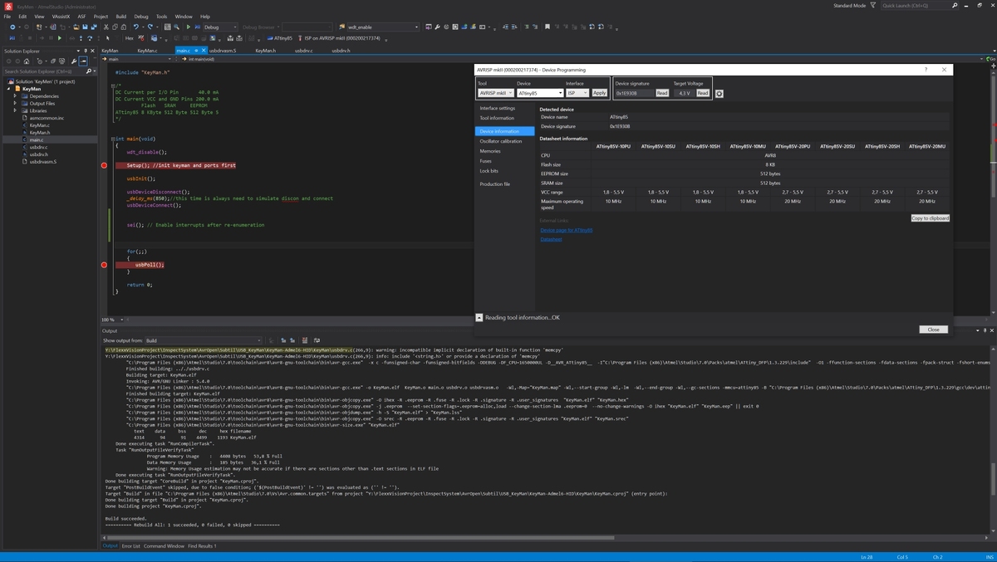Image resolution: width=997 pixels, height=562 pixels.
Task: Toggle breakpoint on Setup() line
Action: tap(104, 165)
